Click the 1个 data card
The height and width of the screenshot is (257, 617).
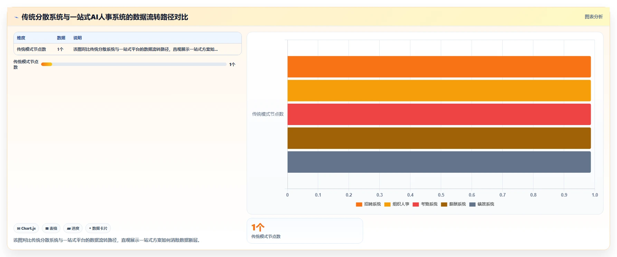point(305,231)
